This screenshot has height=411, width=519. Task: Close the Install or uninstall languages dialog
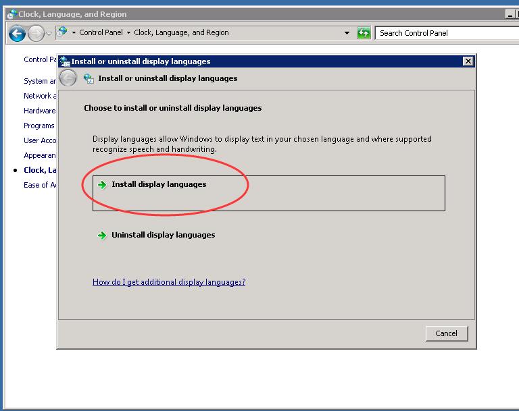click(468, 61)
